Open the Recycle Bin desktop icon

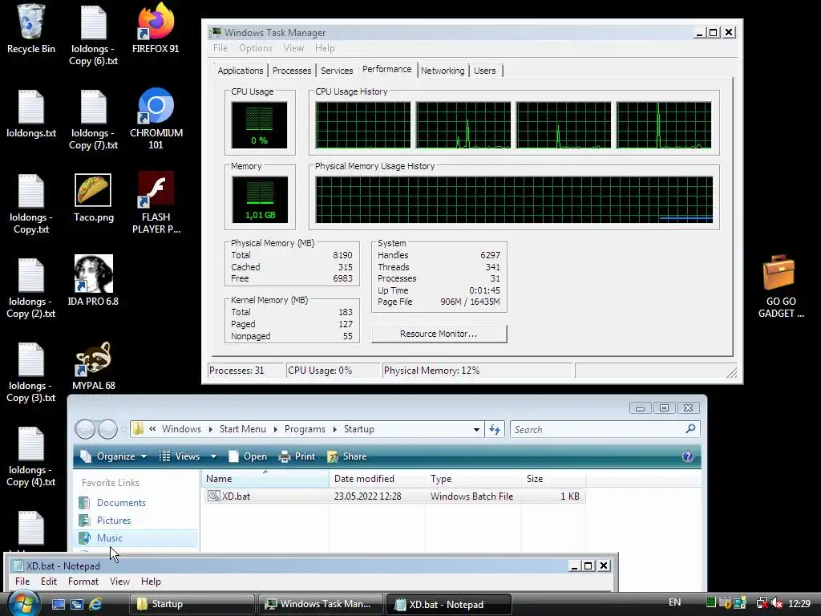click(31, 29)
